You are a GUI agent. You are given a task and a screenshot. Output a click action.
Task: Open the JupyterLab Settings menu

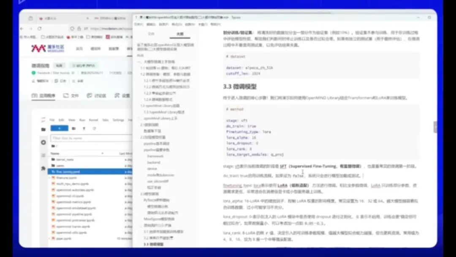(x=118, y=120)
